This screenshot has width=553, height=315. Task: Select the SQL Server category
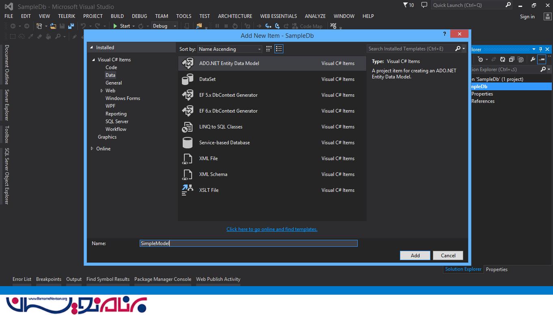click(x=117, y=122)
